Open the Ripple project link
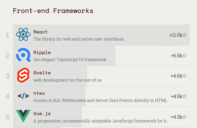 tap(42, 53)
